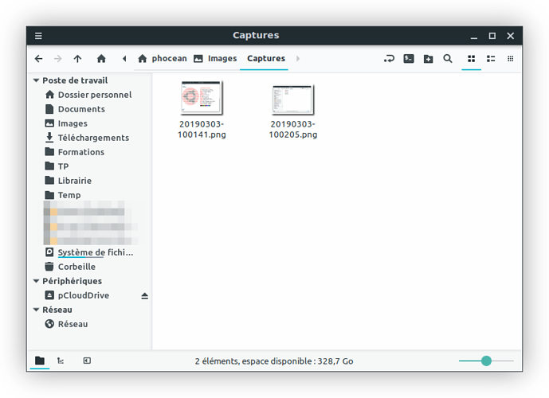
Task: Go to home folder via toolbar
Action: (x=101, y=59)
